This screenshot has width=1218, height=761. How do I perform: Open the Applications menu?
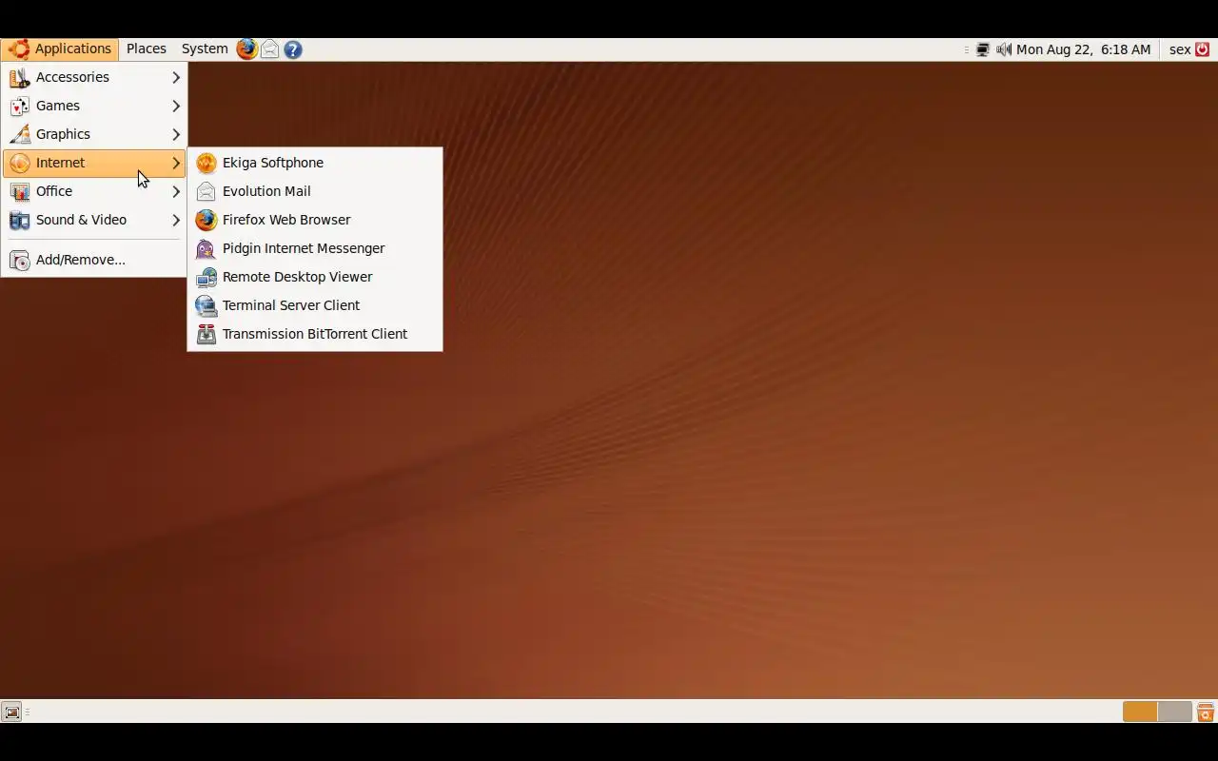click(61, 49)
